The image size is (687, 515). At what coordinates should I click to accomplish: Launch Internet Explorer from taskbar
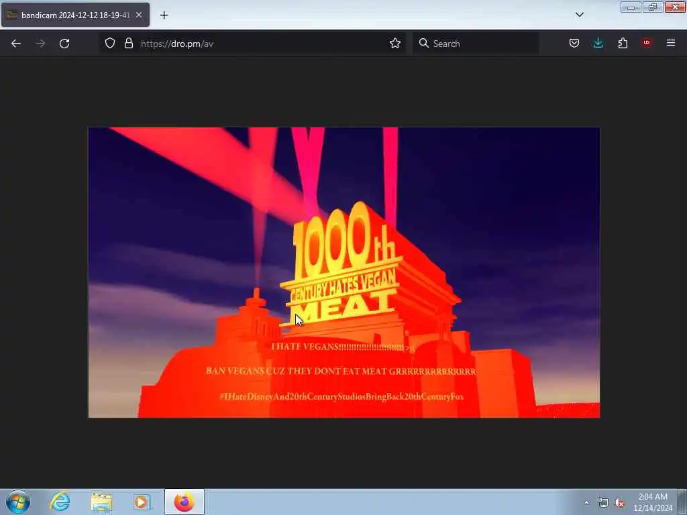click(x=60, y=502)
